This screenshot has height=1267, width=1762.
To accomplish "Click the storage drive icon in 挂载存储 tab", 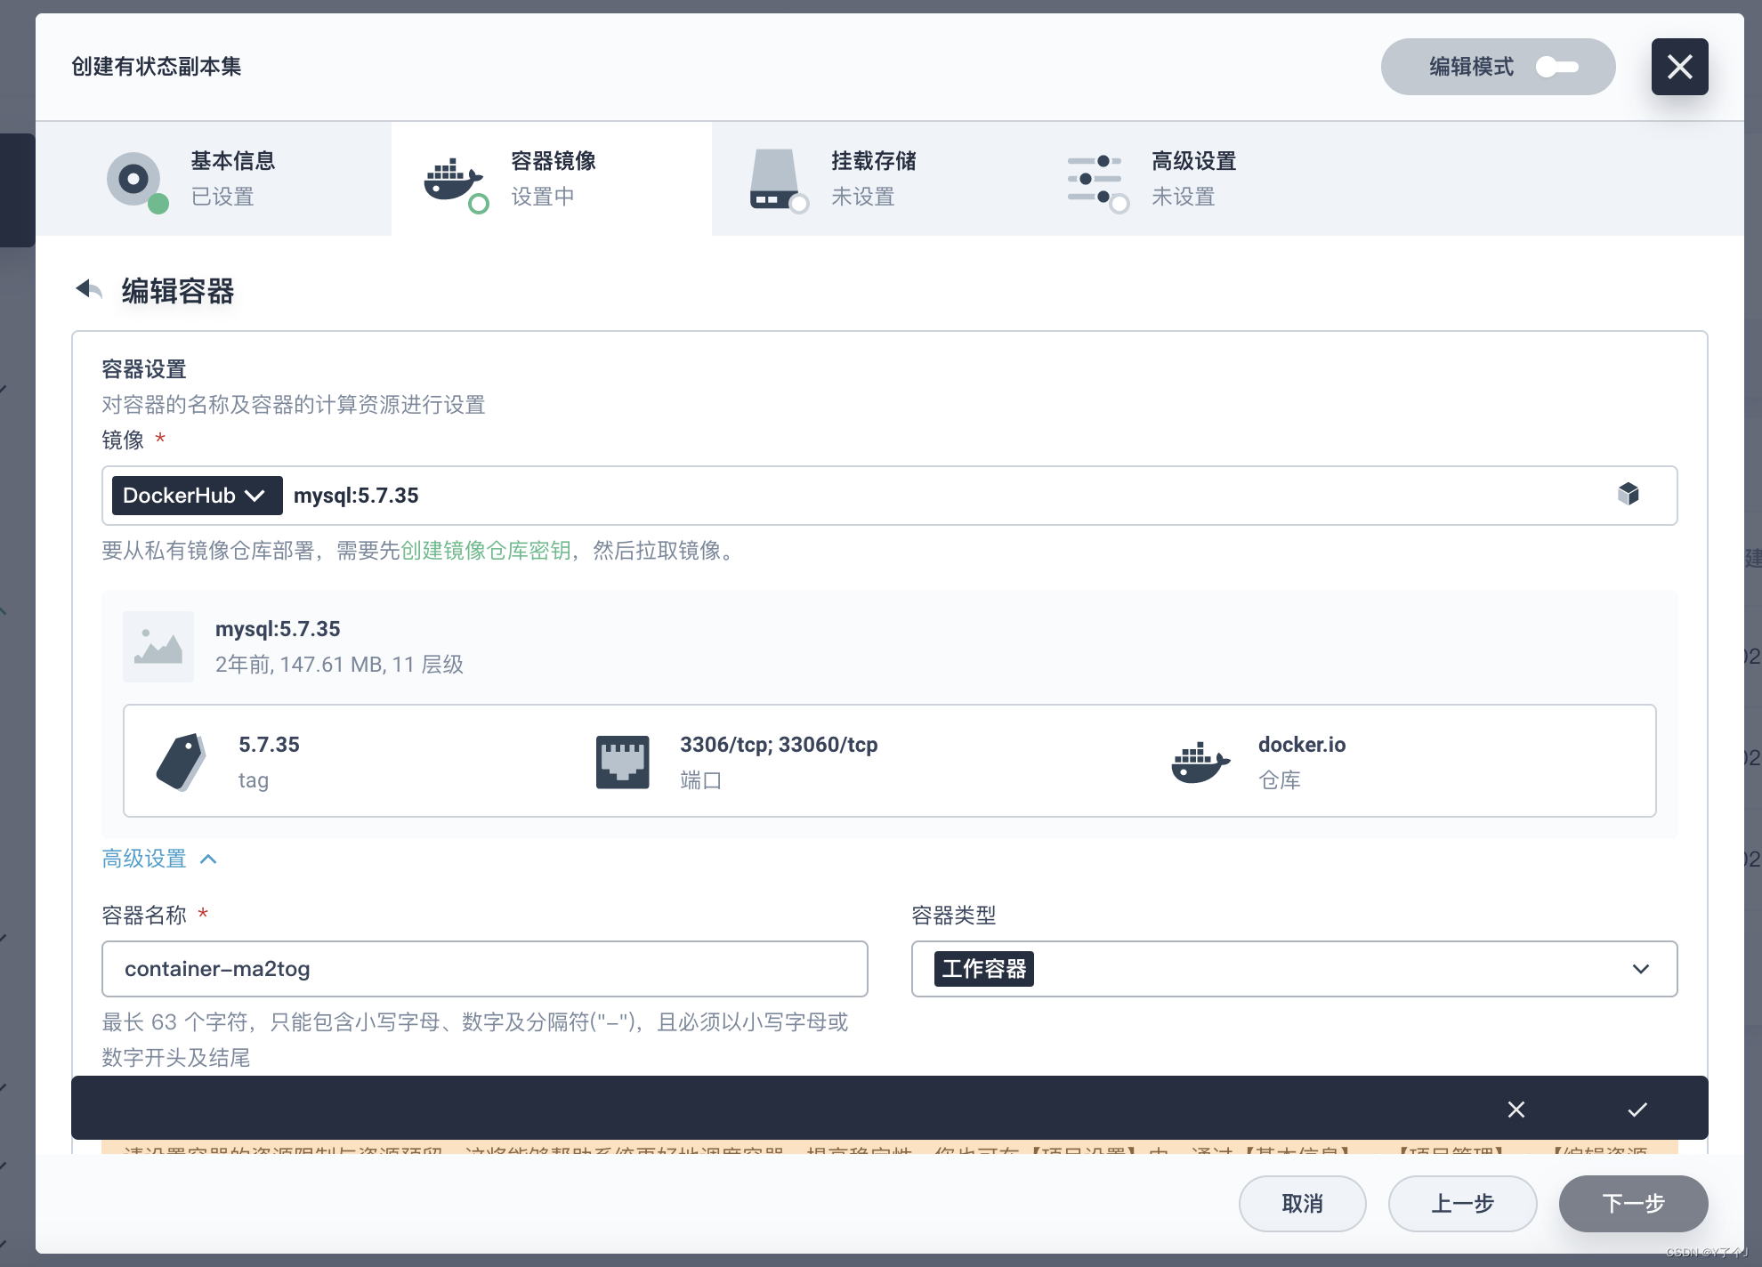I will [774, 179].
